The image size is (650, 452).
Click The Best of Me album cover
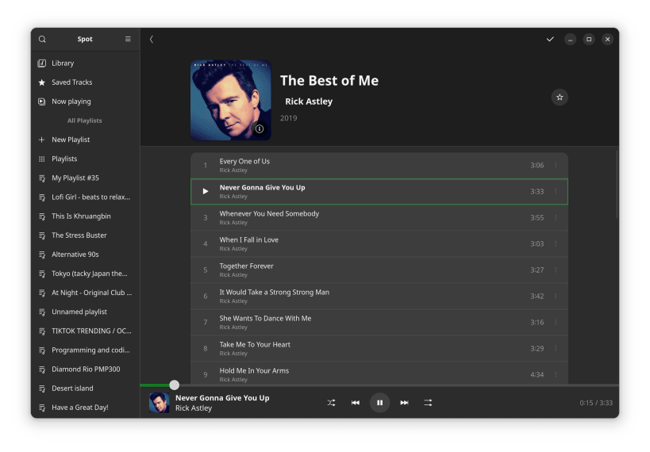(x=230, y=100)
